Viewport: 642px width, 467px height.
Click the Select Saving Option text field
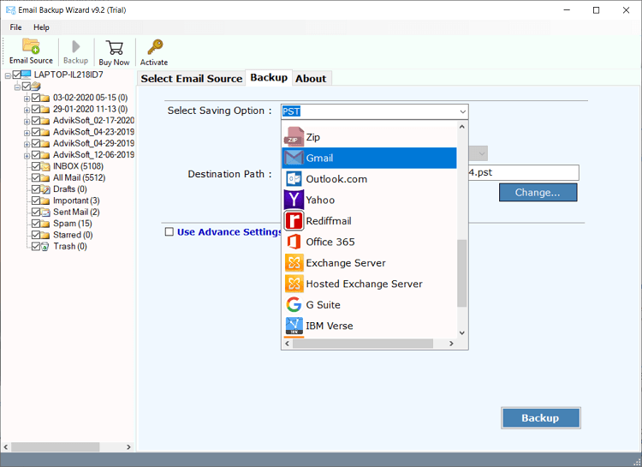[369, 111]
